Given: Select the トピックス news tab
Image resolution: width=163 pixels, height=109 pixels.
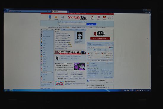Looking at the screenshot, I should [57, 30].
